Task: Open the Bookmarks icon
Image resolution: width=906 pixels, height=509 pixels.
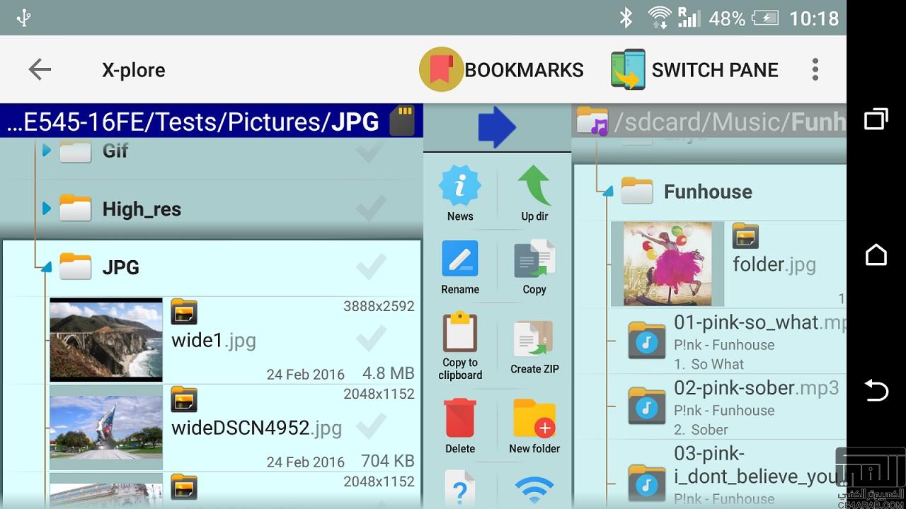Action: click(x=441, y=69)
